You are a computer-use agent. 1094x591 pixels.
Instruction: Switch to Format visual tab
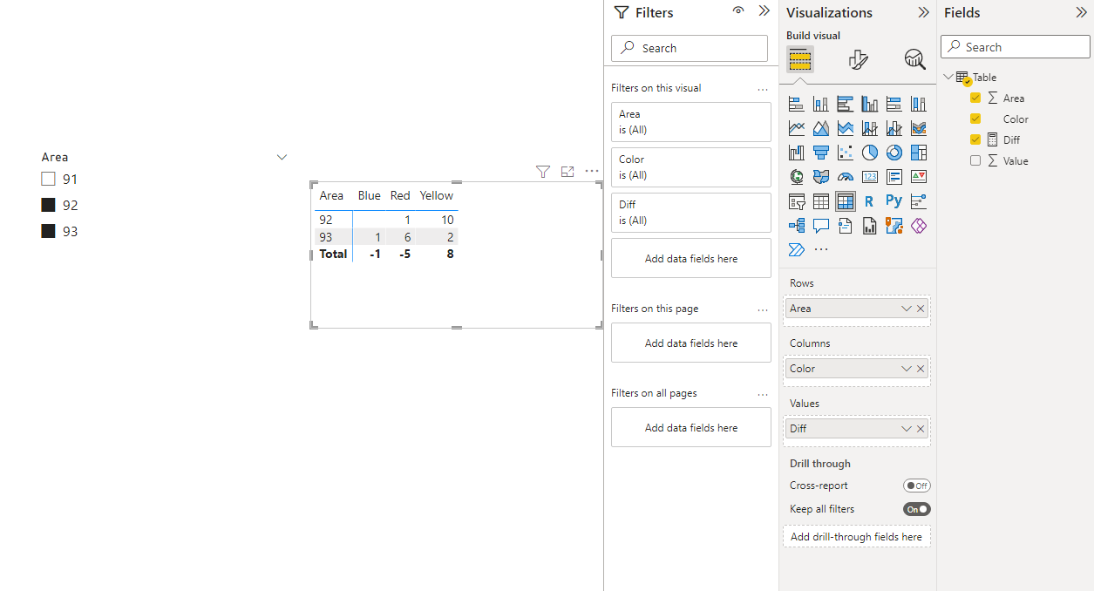[858, 59]
